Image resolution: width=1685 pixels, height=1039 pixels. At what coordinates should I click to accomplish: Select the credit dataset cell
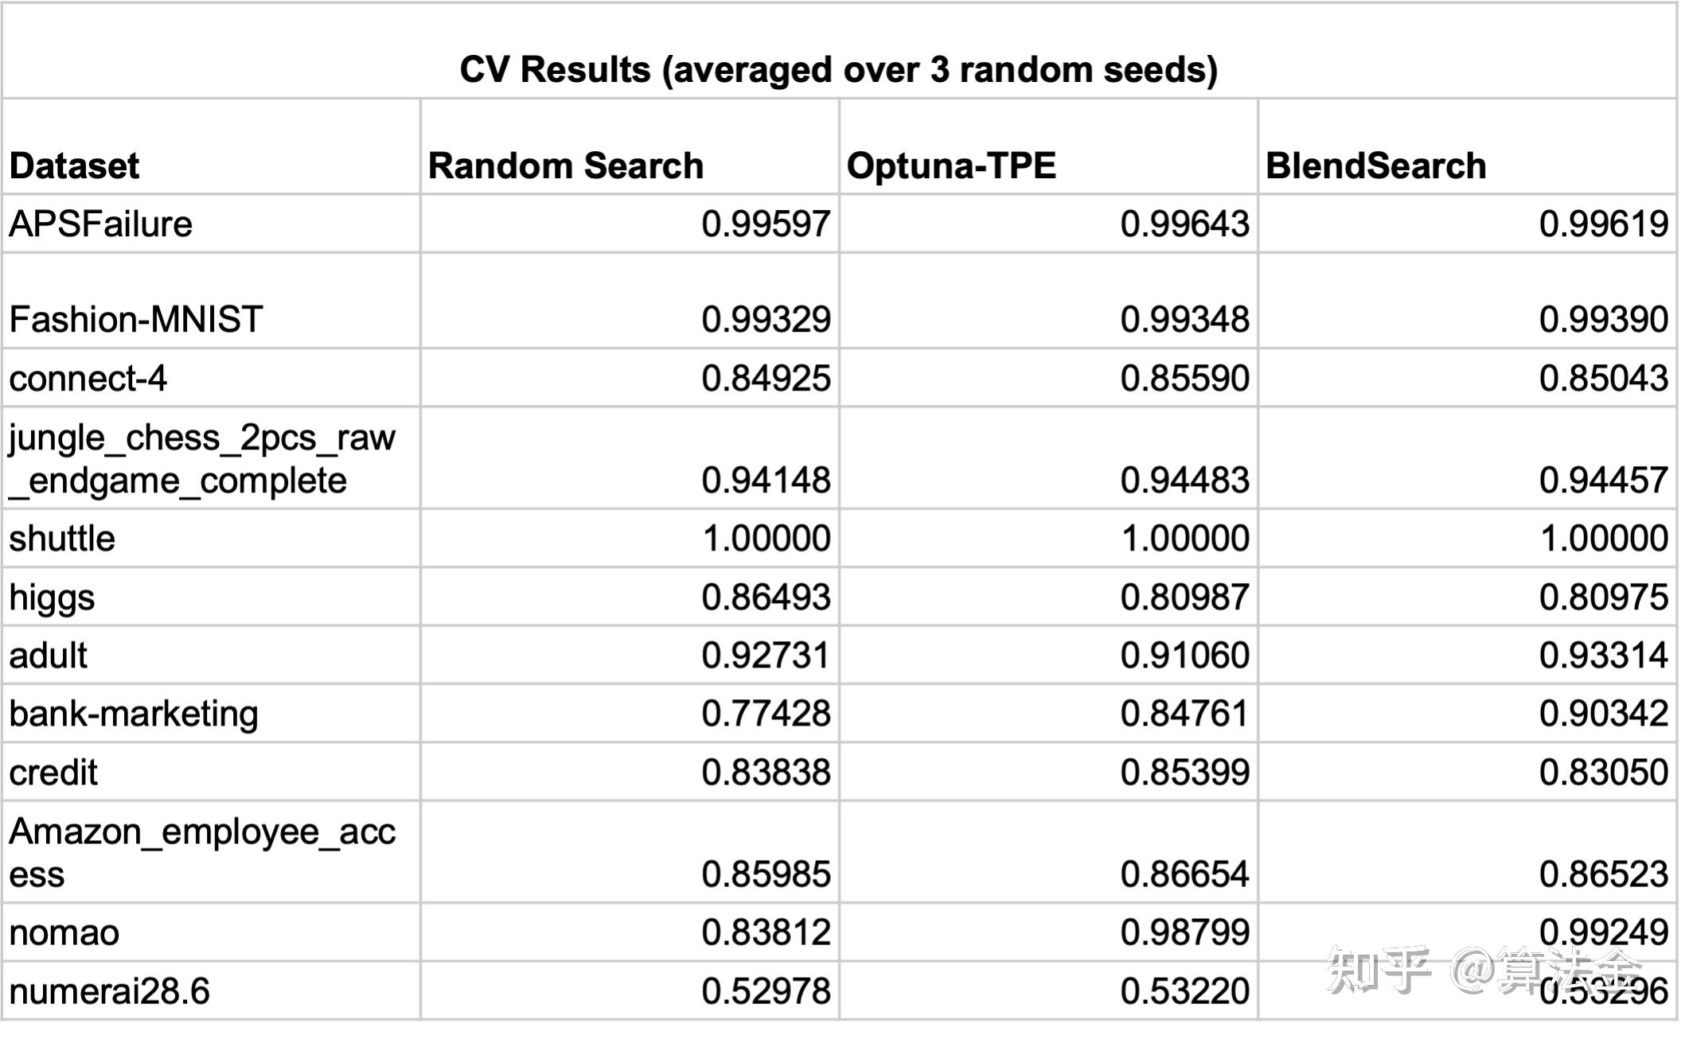(53, 772)
